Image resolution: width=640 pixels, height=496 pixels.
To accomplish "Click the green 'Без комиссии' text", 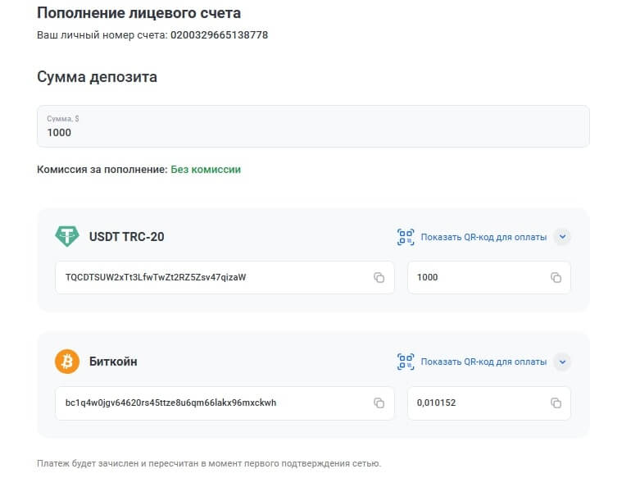I will tap(206, 170).
